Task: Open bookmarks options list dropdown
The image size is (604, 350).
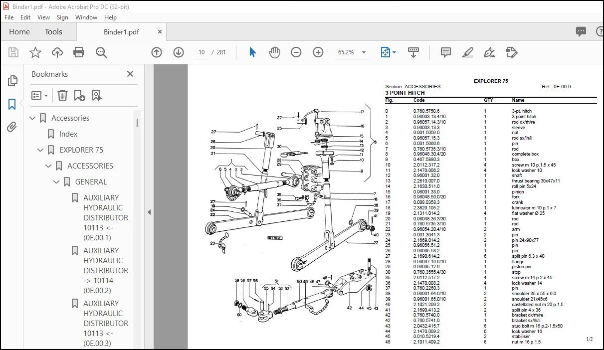Action: tap(40, 95)
